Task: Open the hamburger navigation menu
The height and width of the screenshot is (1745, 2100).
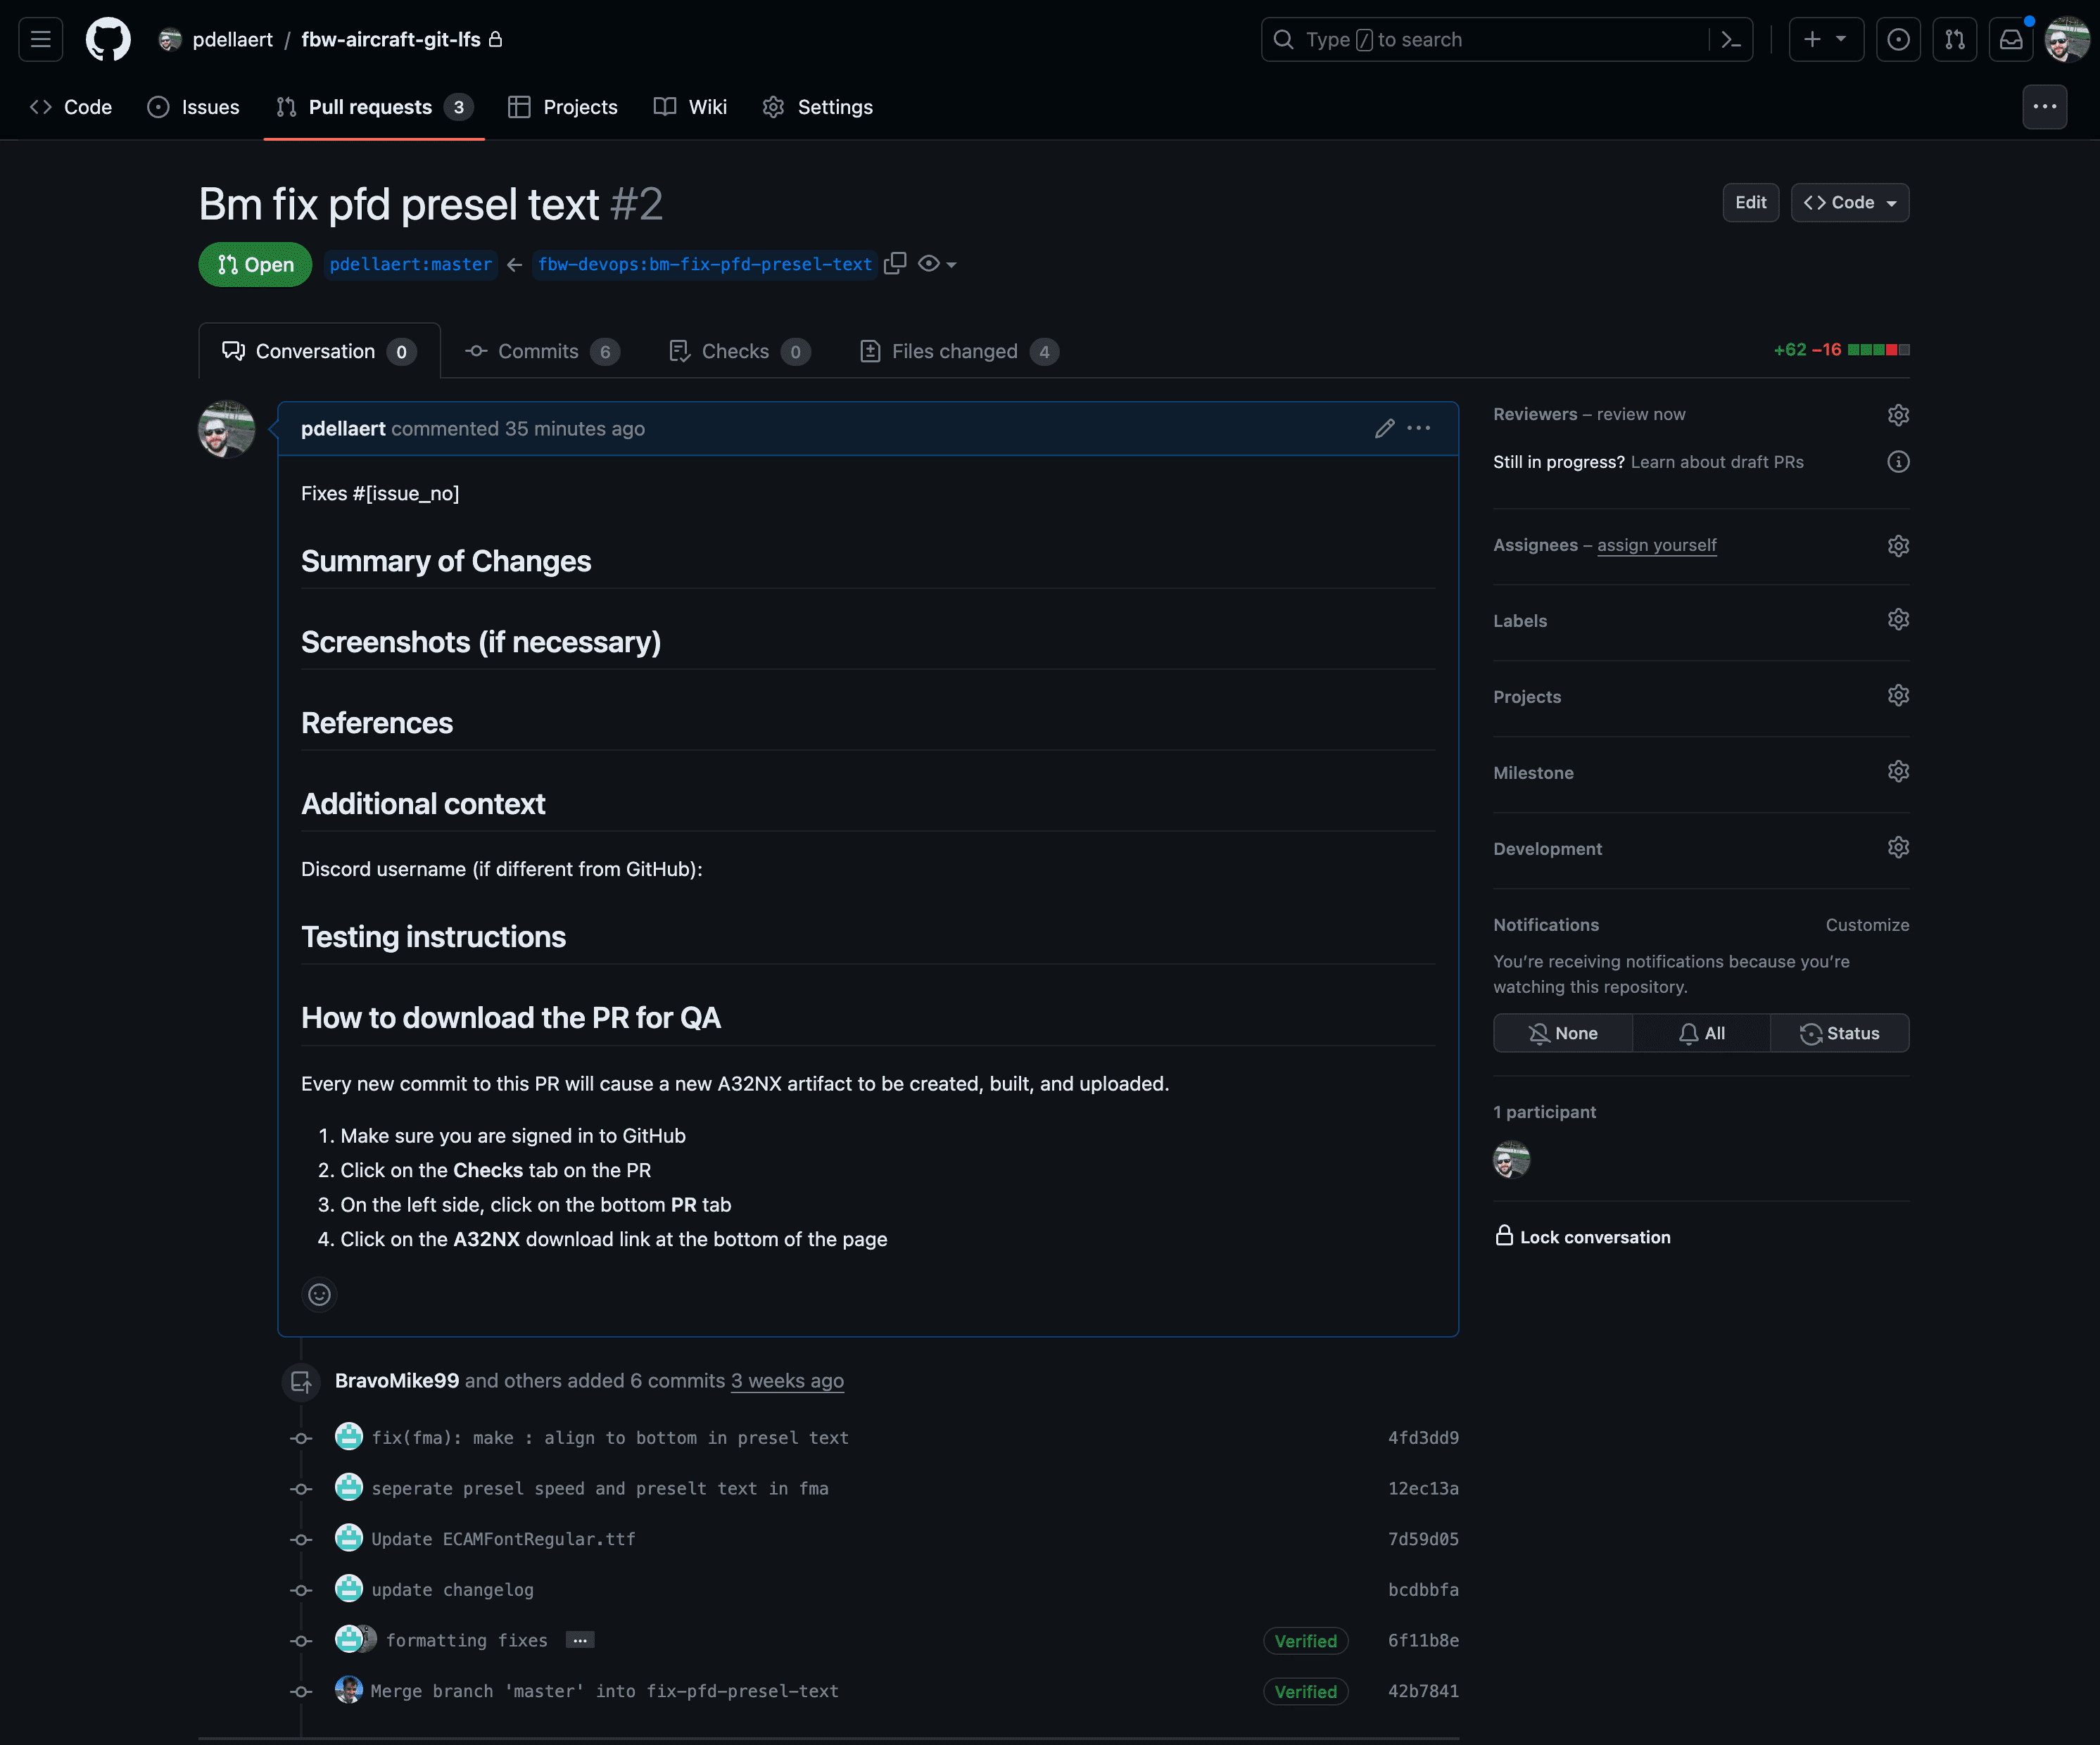Action: point(41,40)
